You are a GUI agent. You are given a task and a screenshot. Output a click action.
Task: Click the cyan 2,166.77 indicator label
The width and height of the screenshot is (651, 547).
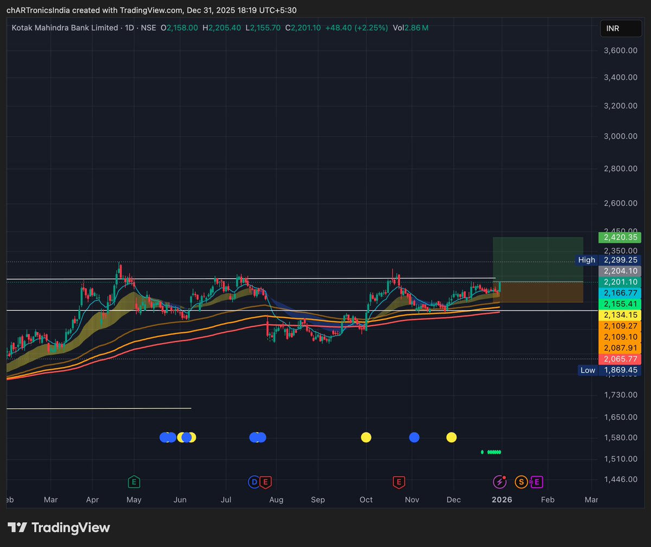pyautogui.click(x=620, y=293)
